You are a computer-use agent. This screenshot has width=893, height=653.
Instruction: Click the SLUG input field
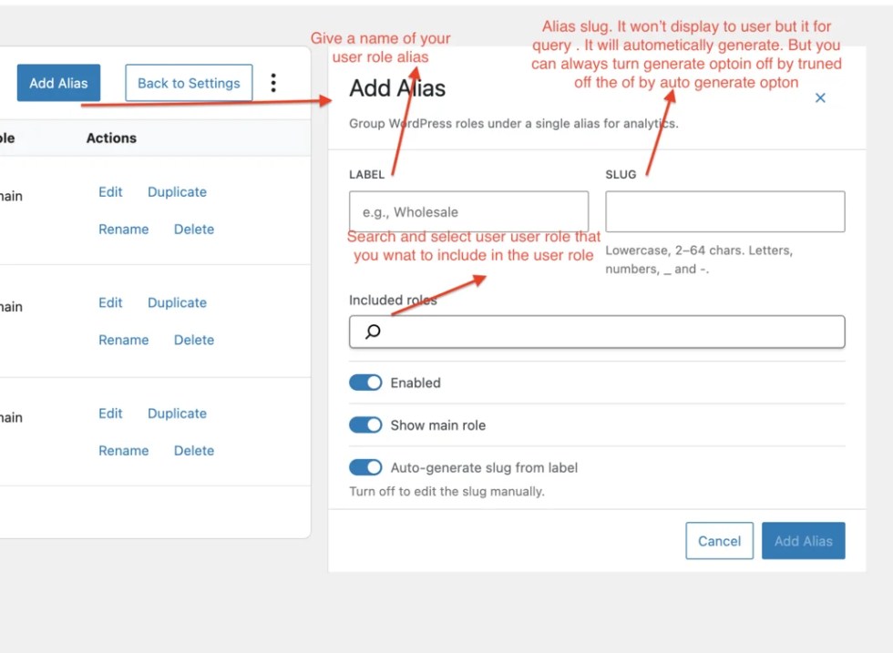724,210
